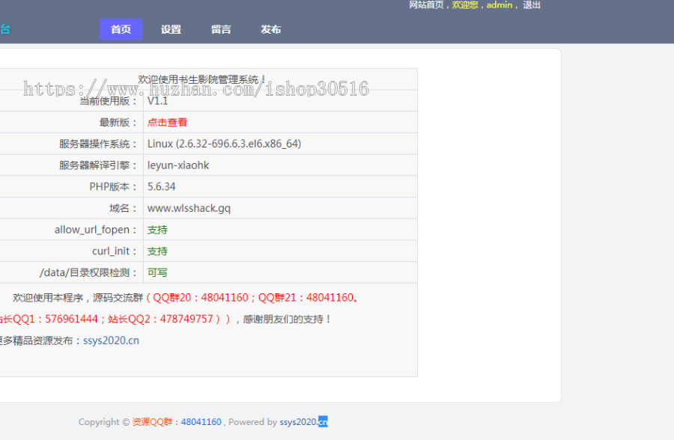Screen dimensions: 674x440
Task: Click 点击查看 to check latest version
Action: [x=167, y=122]
